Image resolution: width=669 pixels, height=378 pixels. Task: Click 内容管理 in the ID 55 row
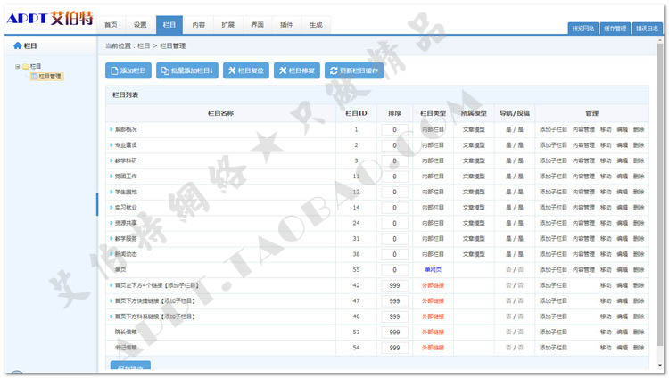pos(583,269)
